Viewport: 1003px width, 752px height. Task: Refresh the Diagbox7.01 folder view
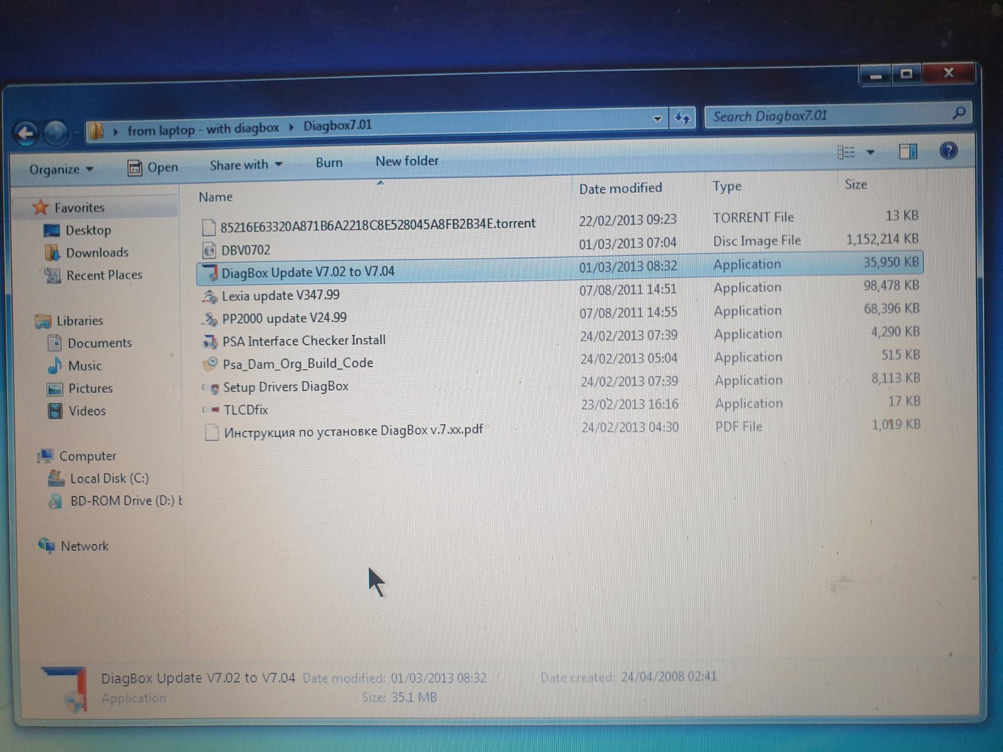pos(682,118)
